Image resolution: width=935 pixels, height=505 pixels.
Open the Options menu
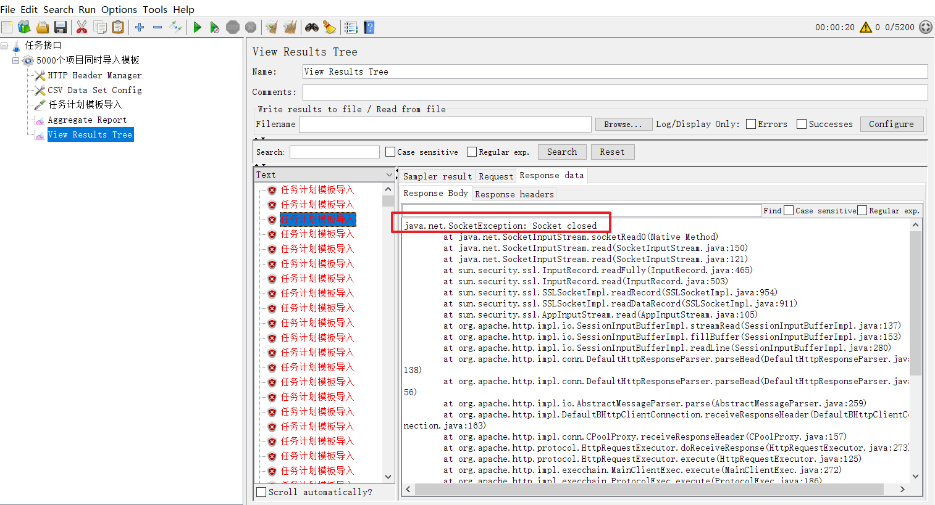pos(119,9)
